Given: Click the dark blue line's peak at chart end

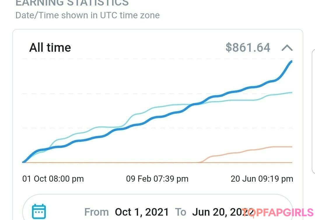Looking at the screenshot, I should [x=291, y=61].
